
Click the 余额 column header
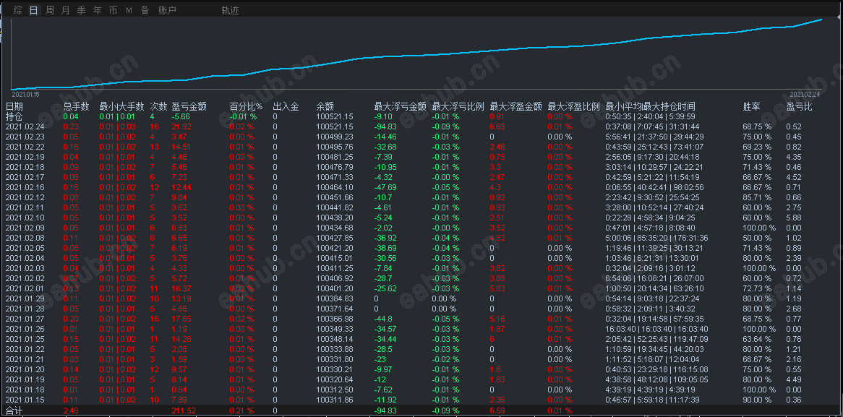pyautogui.click(x=325, y=106)
